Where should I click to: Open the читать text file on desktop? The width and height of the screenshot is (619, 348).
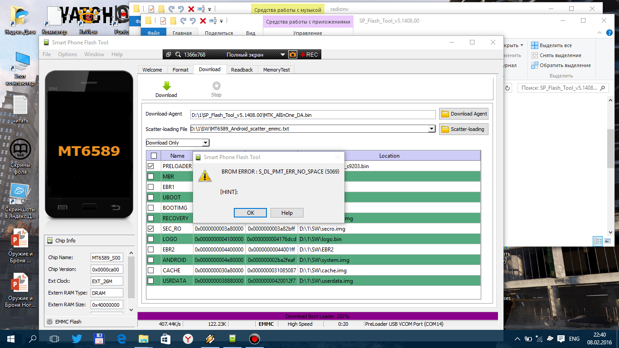tap(20, 109)
